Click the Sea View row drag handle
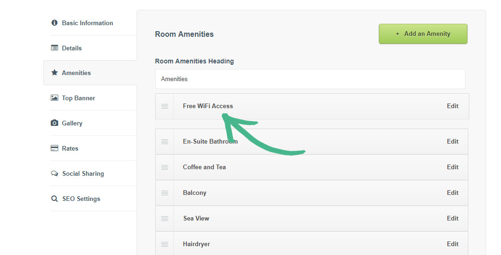The width and height of the screenshot is (501, 255). click(165, 219)
